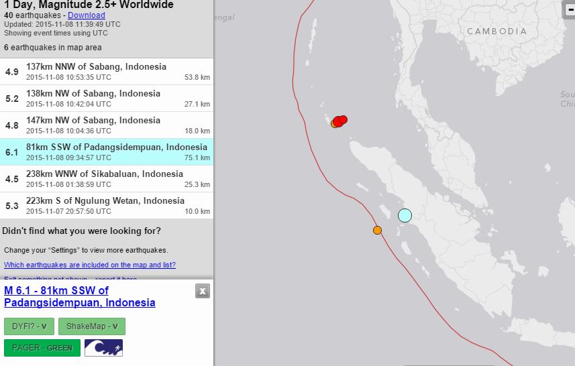This screenshot has width=575, height=366.
Task: Click the 75.1 km depth value
Action: coord(197,158)
